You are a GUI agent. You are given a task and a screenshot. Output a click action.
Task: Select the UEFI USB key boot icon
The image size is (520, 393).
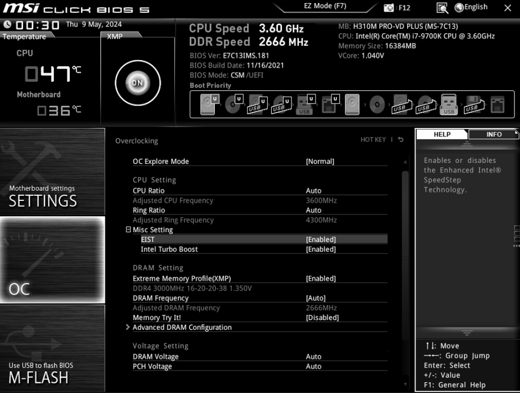[306, 105]
